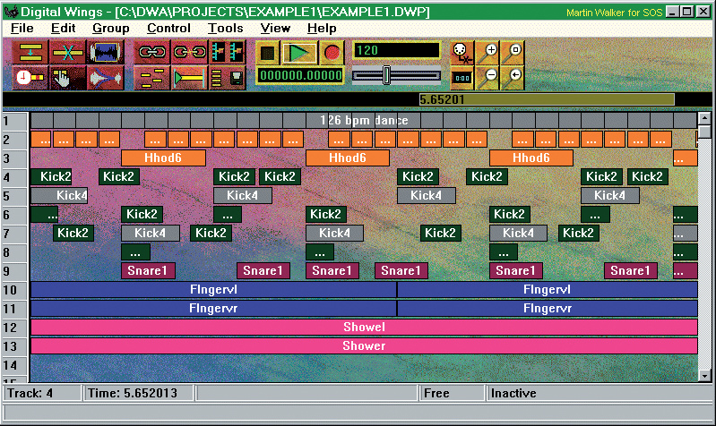Viewport: 716px width, 426px height.
Task: Open the Group menu
Action: click(110, 29)
